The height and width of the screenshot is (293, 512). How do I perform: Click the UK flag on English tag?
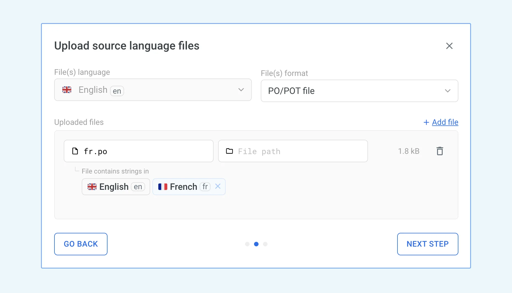92,187
